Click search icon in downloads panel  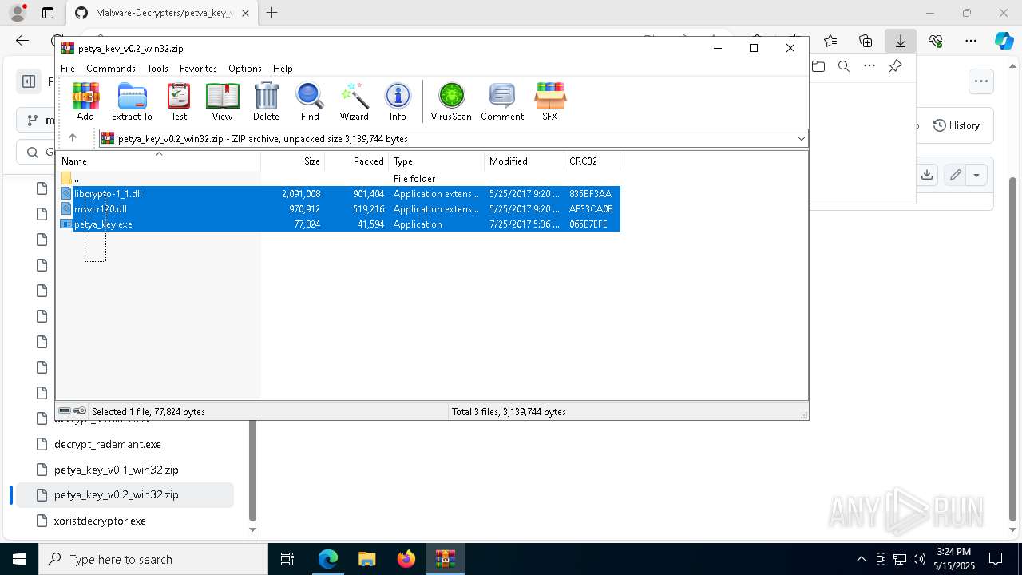pos(844,66)
